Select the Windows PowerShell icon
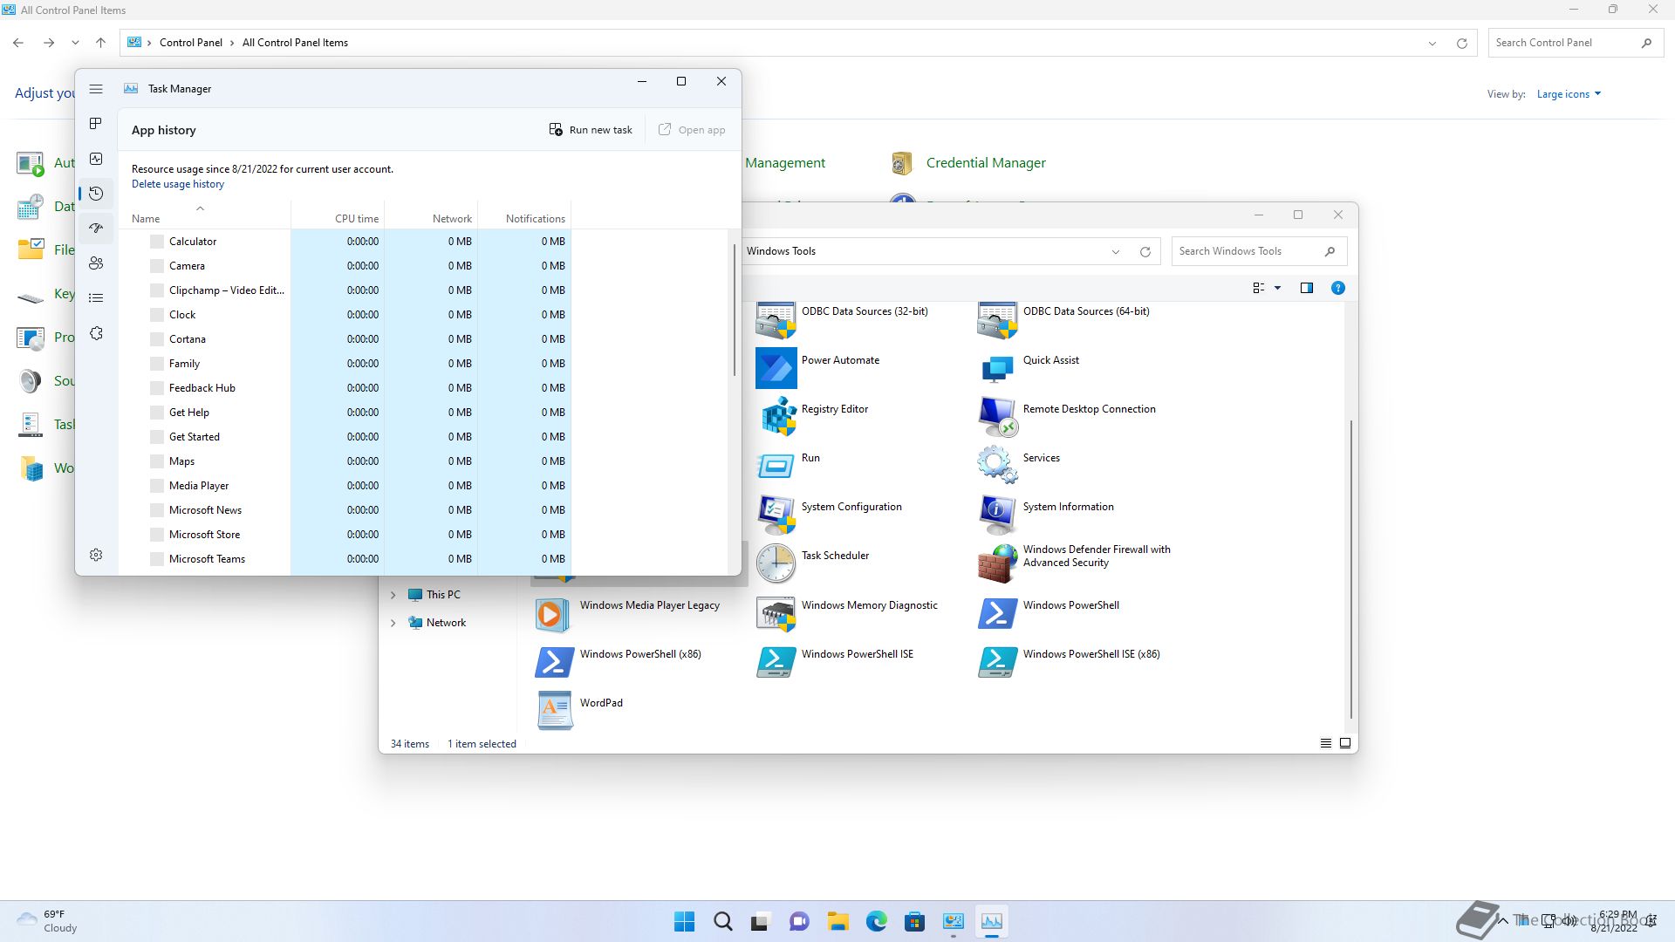The width and height of the screenshot is (1675, 942). [997, 612]
